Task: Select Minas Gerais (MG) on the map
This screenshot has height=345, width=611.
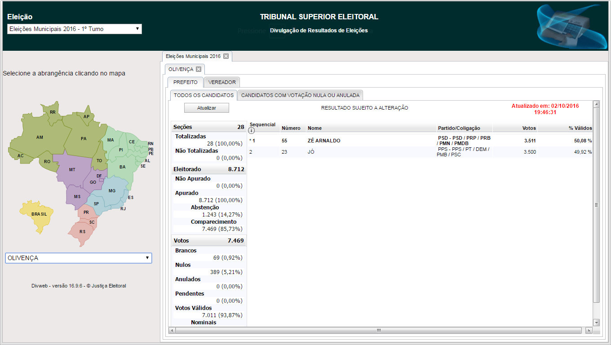Action: [111, 191]
